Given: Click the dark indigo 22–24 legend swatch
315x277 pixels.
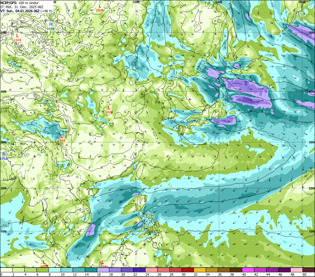Looking at the screenshot, I should click(x=139, y=270).
